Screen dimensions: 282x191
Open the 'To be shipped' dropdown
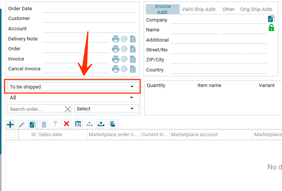(x=73, y=87)
